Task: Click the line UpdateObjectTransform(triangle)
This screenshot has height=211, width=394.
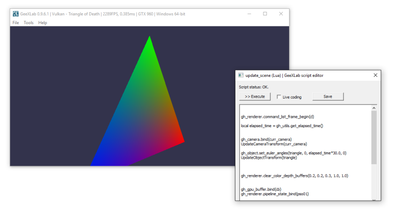Action: click(269, 158)
